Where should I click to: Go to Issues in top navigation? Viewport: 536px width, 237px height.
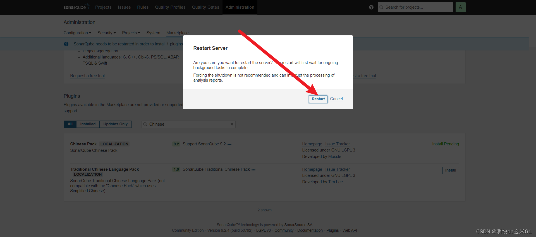(124, 7)
